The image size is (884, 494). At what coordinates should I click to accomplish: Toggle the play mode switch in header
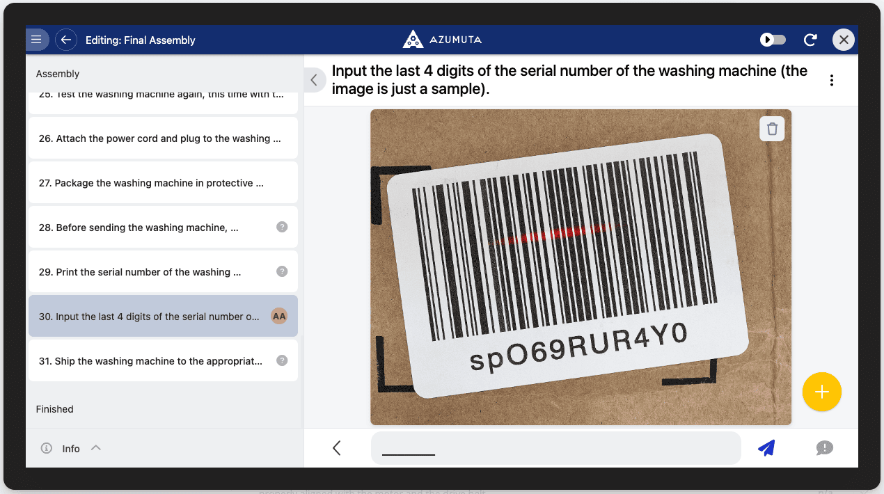tap(773, 40)
